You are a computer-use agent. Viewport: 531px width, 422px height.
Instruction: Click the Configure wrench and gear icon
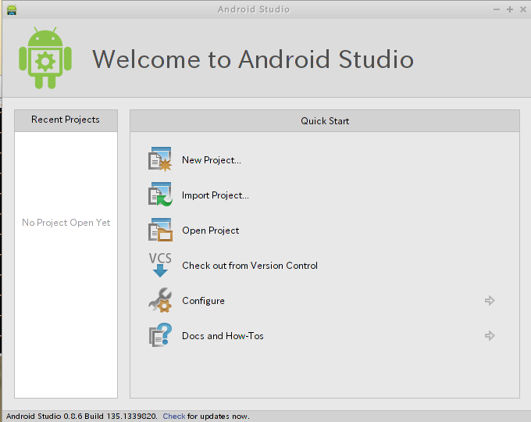[160, 300]
